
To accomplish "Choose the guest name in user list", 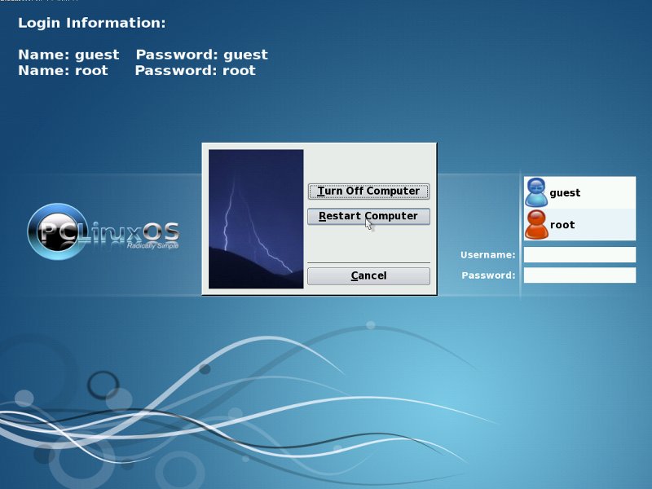I will click(565, 193).
